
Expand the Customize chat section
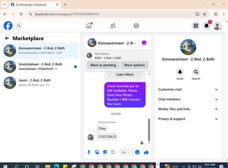(188, 89)
